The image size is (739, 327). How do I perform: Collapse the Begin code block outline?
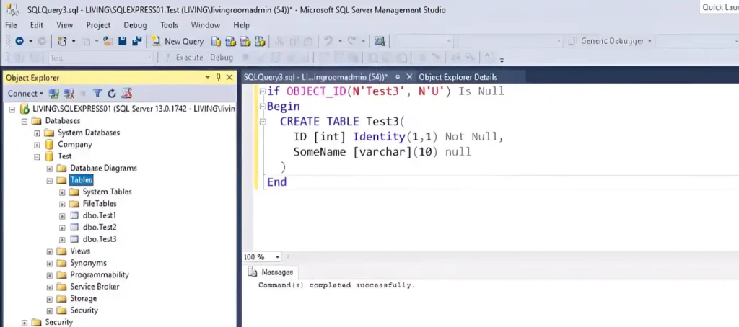point(263,107)
